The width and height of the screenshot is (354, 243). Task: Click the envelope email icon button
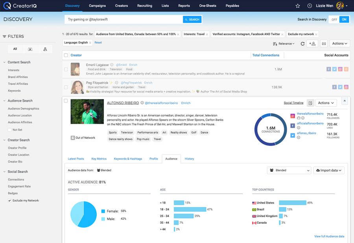[324, 44]
